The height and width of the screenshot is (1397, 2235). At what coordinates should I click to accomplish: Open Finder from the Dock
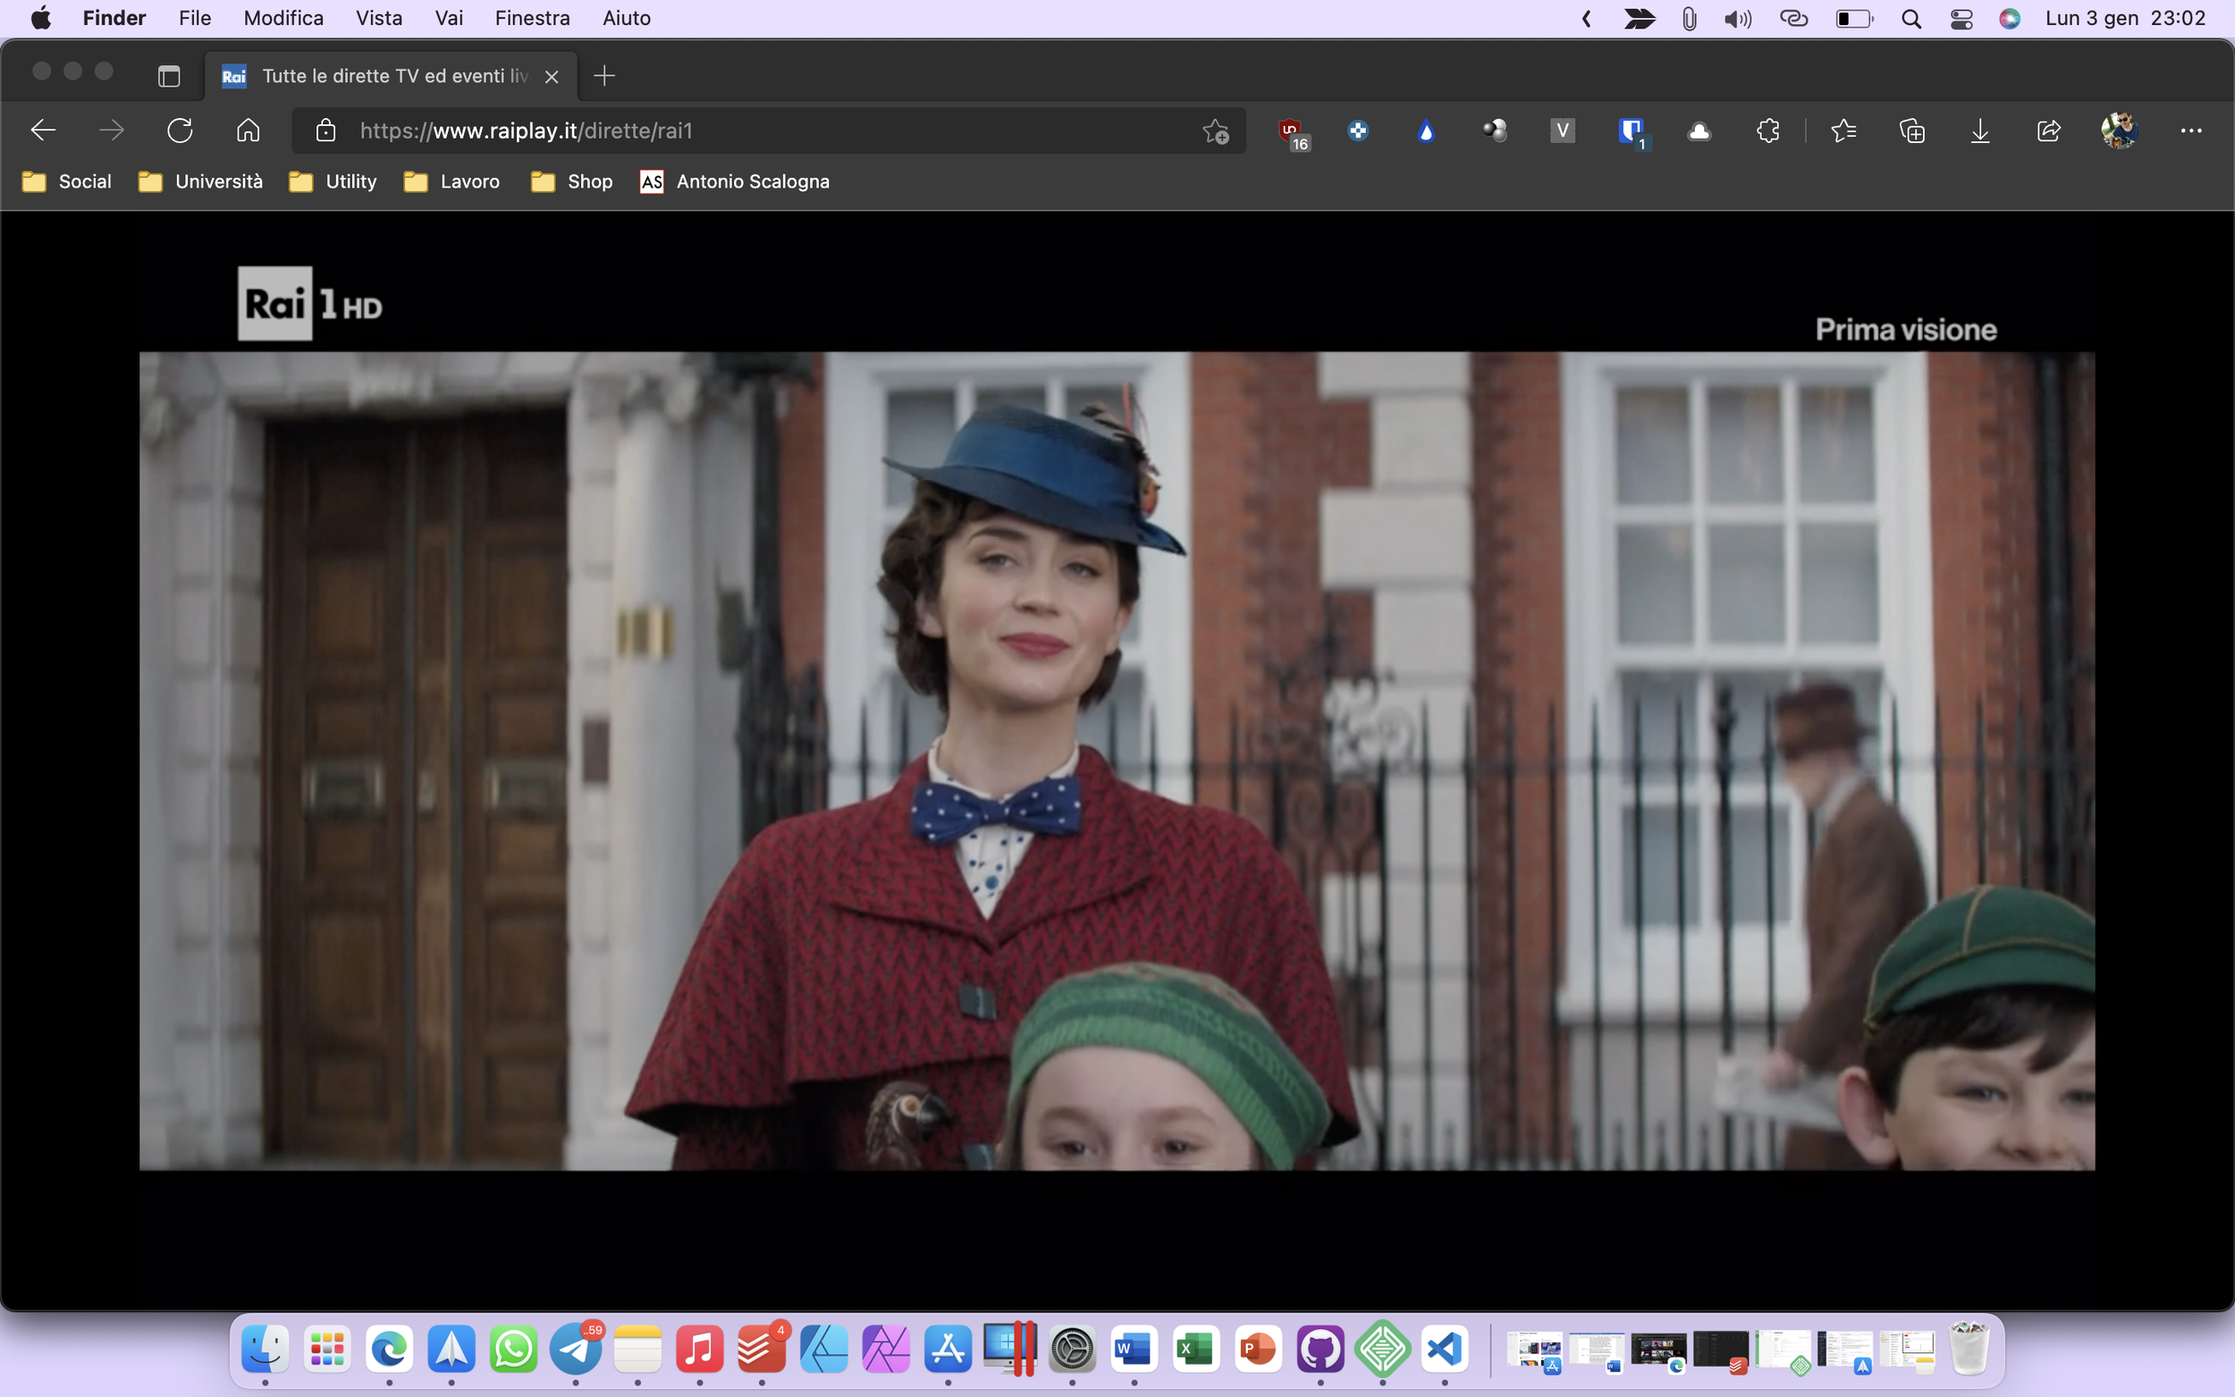[x=266, y=1348]
